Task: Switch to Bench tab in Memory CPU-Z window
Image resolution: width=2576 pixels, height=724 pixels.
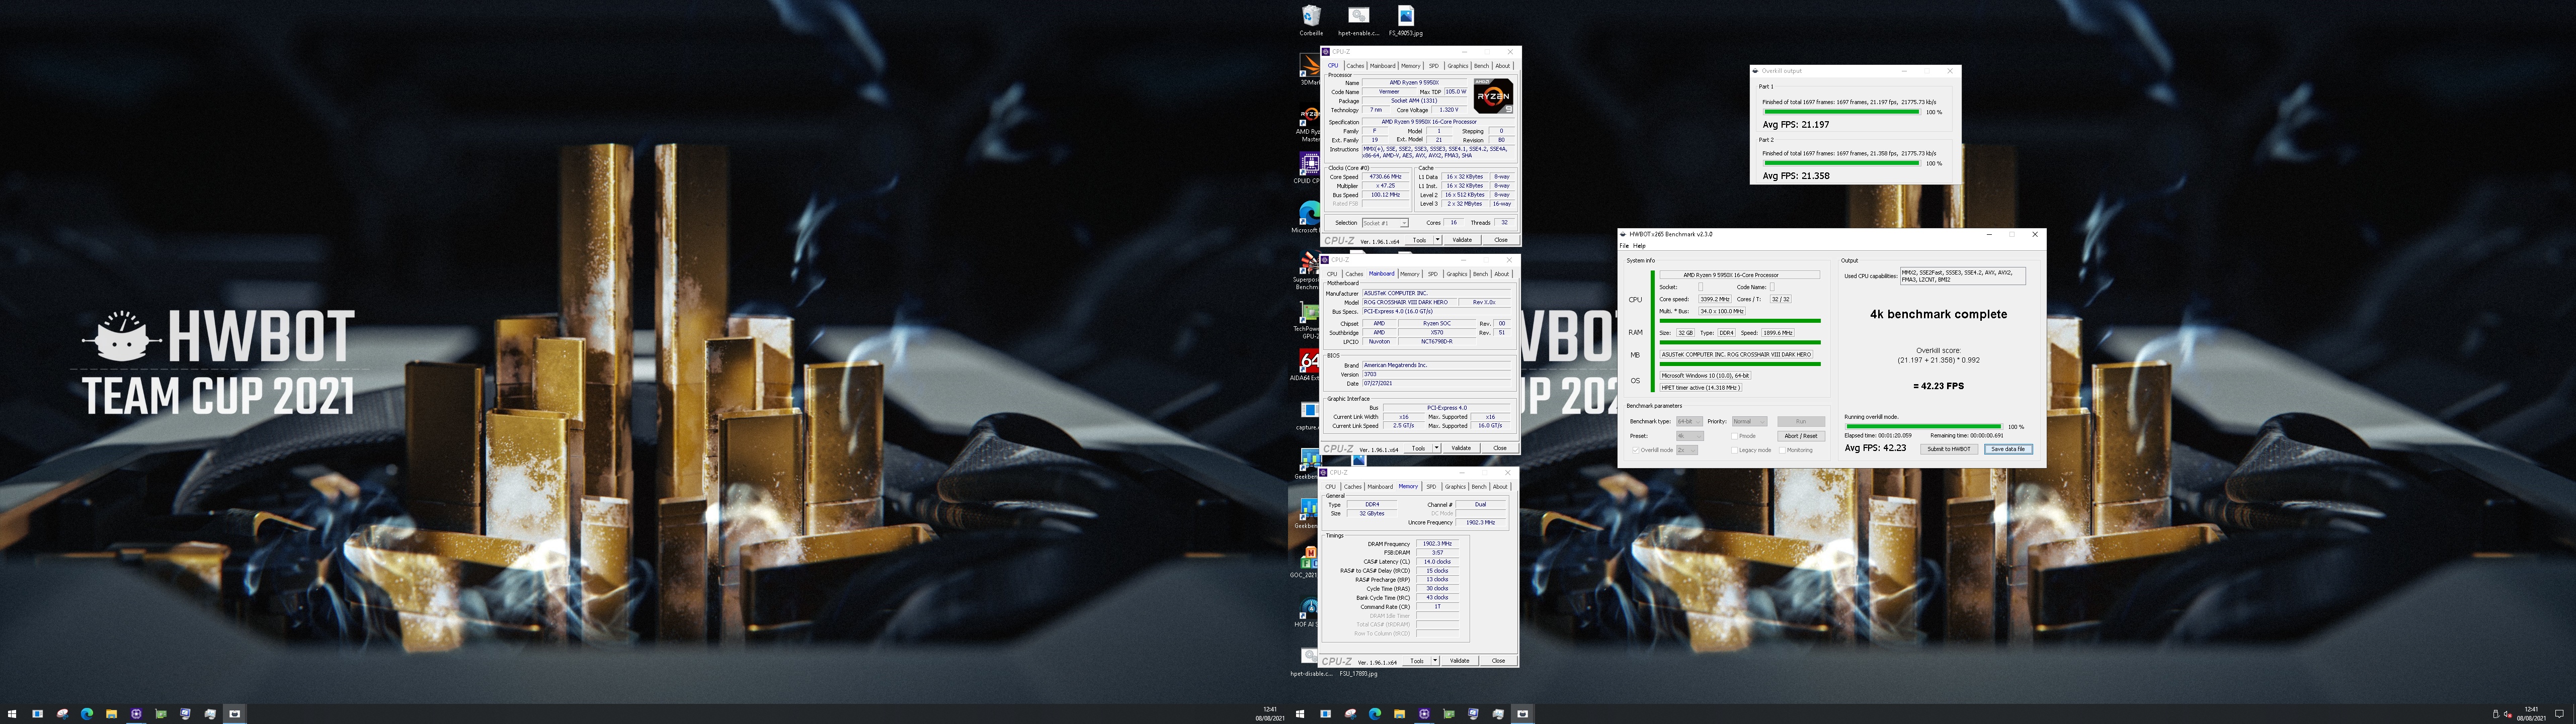Action: click(1479, 487)
